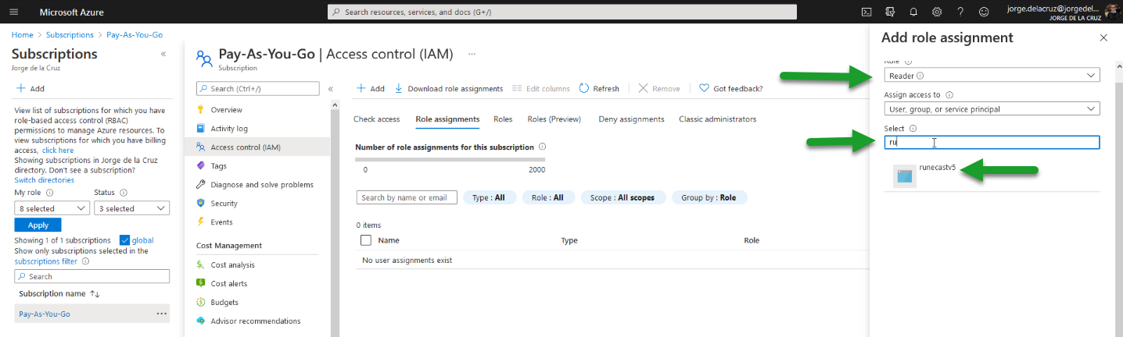Viewport: 1123px width, 337px height.
Task: Open Group by : Role filter
Action: coord(709,198)
